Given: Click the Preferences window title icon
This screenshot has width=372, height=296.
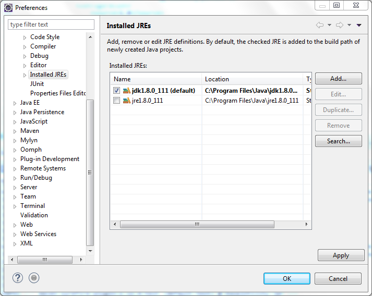Looking at the screenshot, I should click(8, 8).
